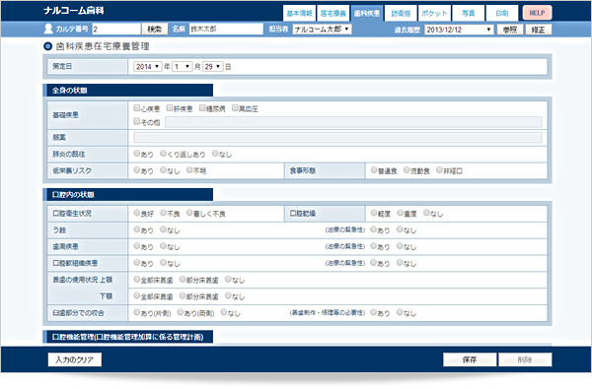Image resolution: width=592 pixels, height=389 pixels.
Task: Open the 基本情報 tab
Action: pos(299,13)
